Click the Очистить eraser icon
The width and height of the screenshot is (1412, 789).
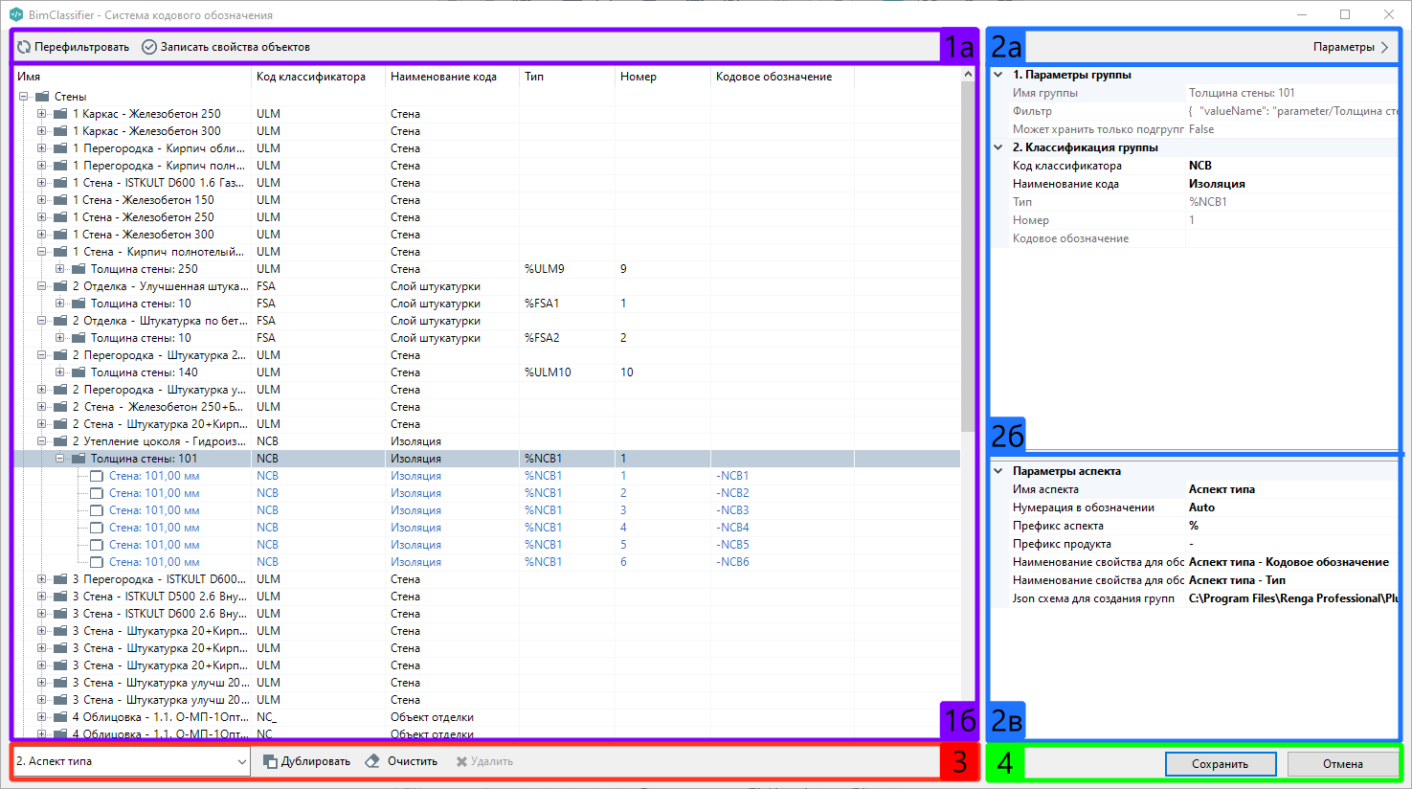(x=372, y=761)
